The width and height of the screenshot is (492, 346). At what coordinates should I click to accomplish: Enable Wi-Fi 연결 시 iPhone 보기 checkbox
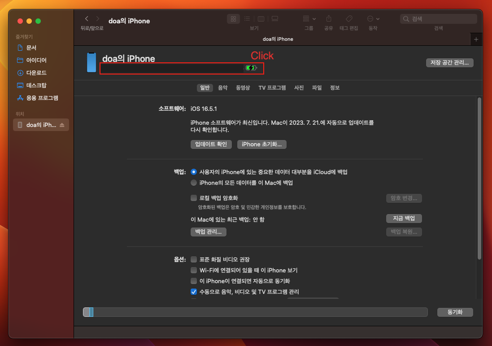coord(194,270)
